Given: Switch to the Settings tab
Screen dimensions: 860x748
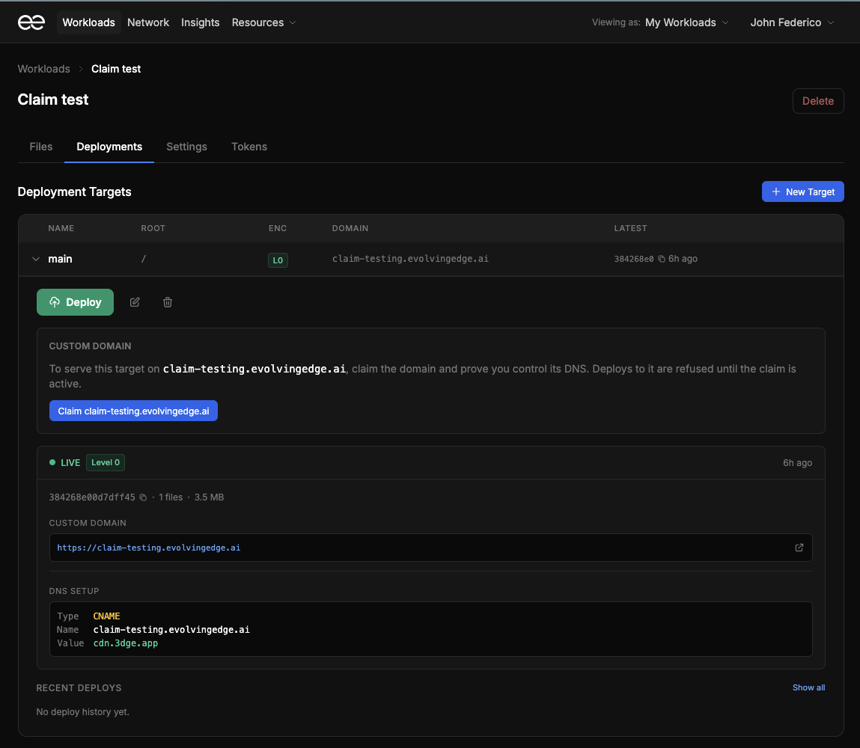Looking at the screenshot, I should pyautogui.click(x=186, y=147).
